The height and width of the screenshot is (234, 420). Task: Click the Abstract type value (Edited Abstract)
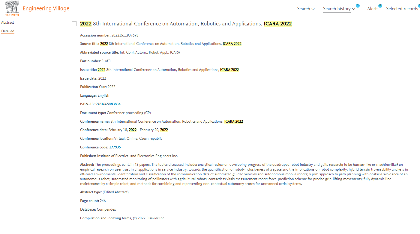[115, 192]
